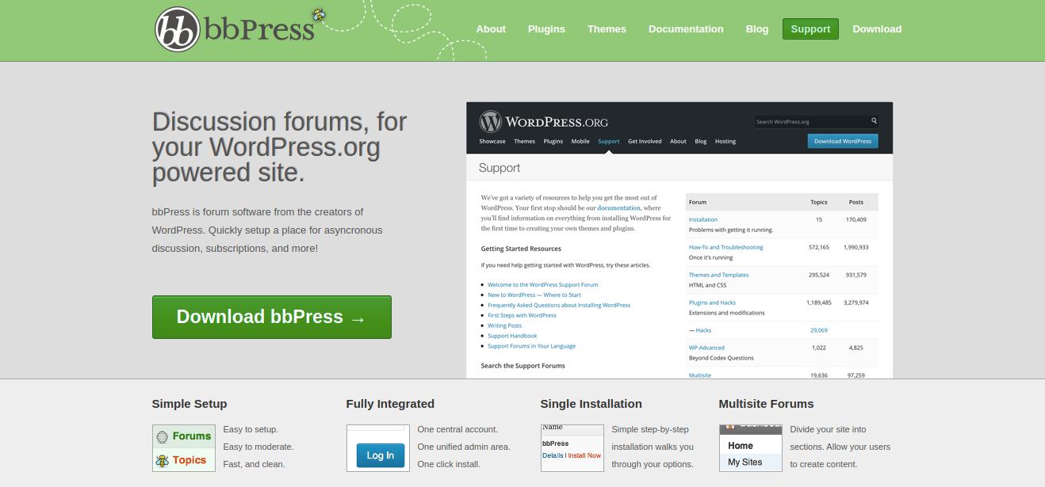
Task: Go to the Plugins section
Action: [546, 29]
